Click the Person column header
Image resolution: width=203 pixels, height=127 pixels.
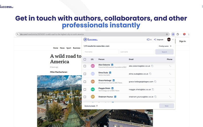(x=101, y=59)
